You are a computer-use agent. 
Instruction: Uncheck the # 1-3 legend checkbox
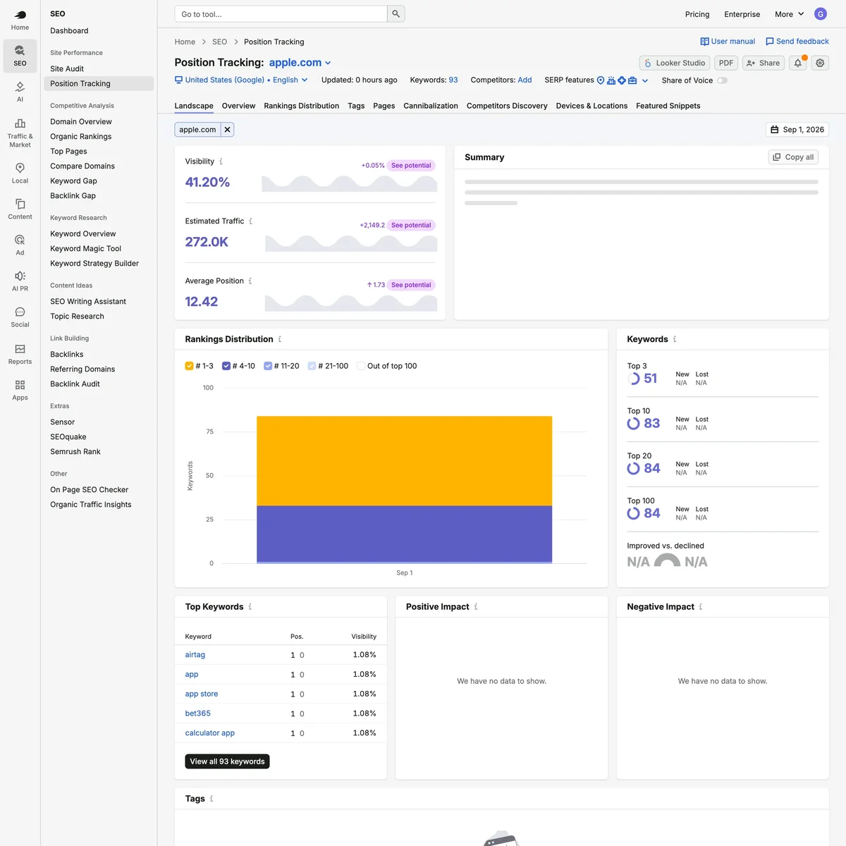pos(189,366)
